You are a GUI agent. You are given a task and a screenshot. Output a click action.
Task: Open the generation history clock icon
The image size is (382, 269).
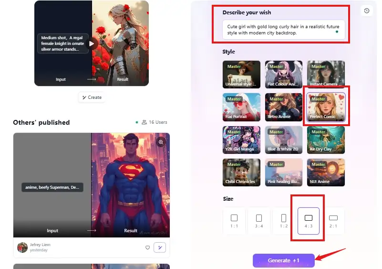point(366,11)
